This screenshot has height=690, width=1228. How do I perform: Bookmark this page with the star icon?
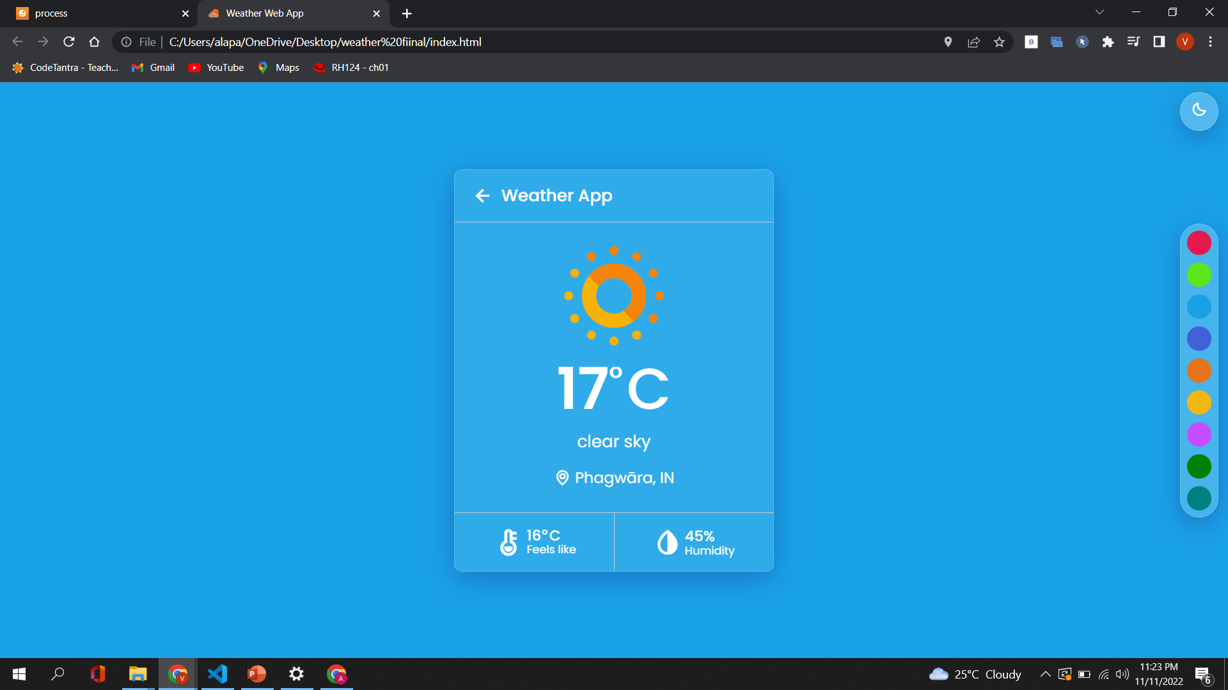999,42
